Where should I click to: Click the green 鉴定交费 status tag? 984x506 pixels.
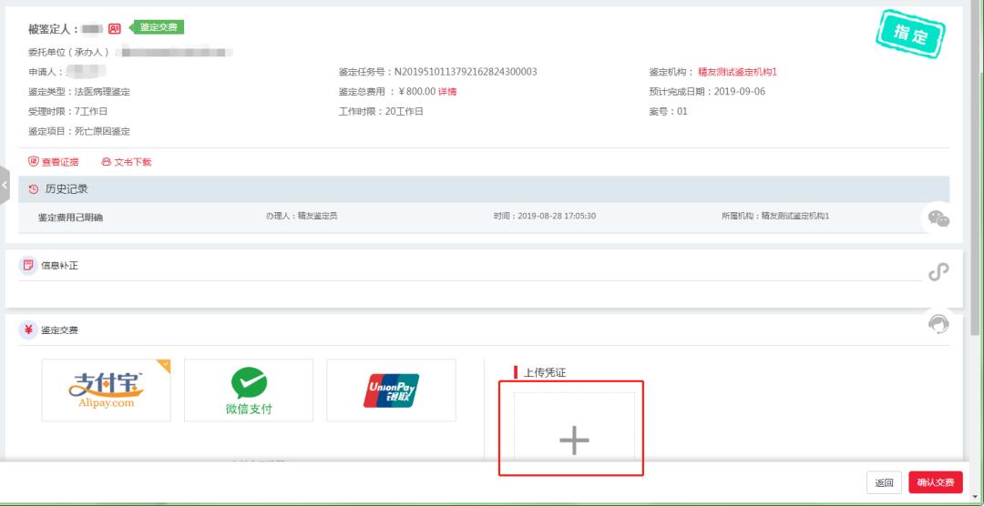click(x=157, y=27)
